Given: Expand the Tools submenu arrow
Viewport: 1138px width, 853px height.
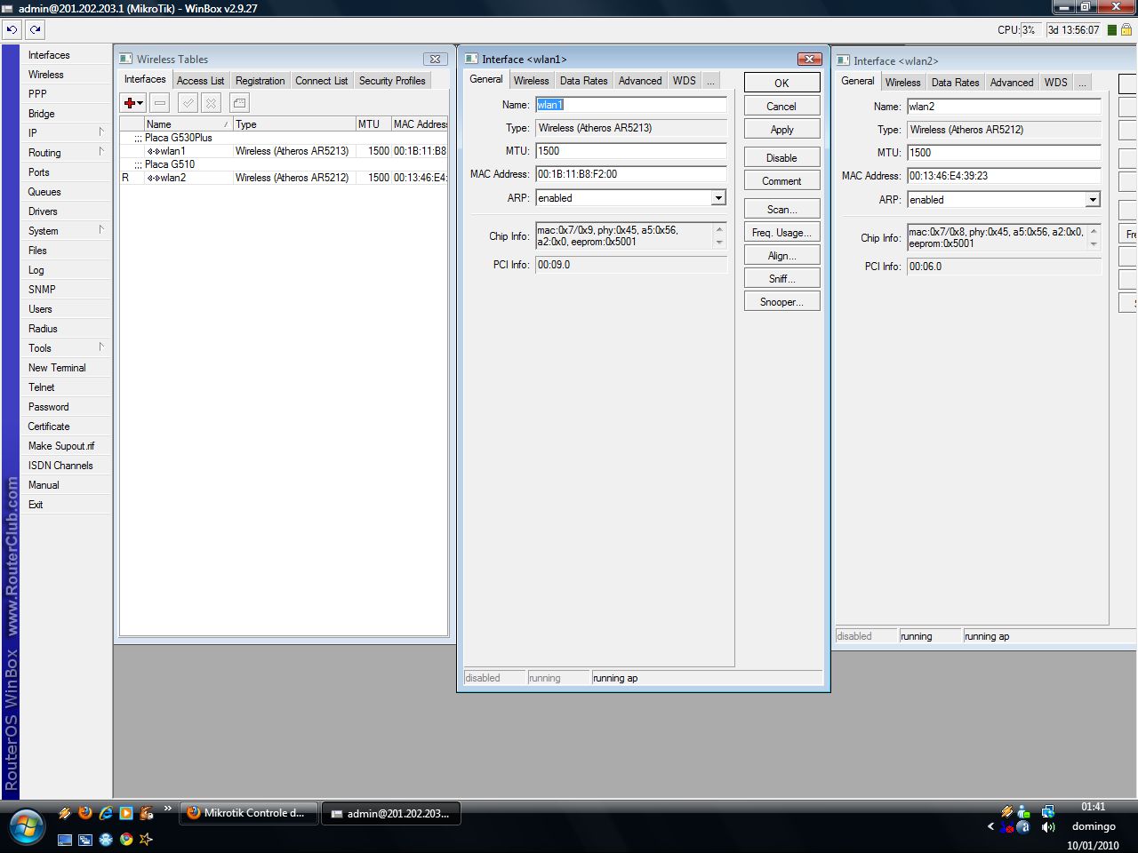Looking at the screenshot, I should click(101, 347).
